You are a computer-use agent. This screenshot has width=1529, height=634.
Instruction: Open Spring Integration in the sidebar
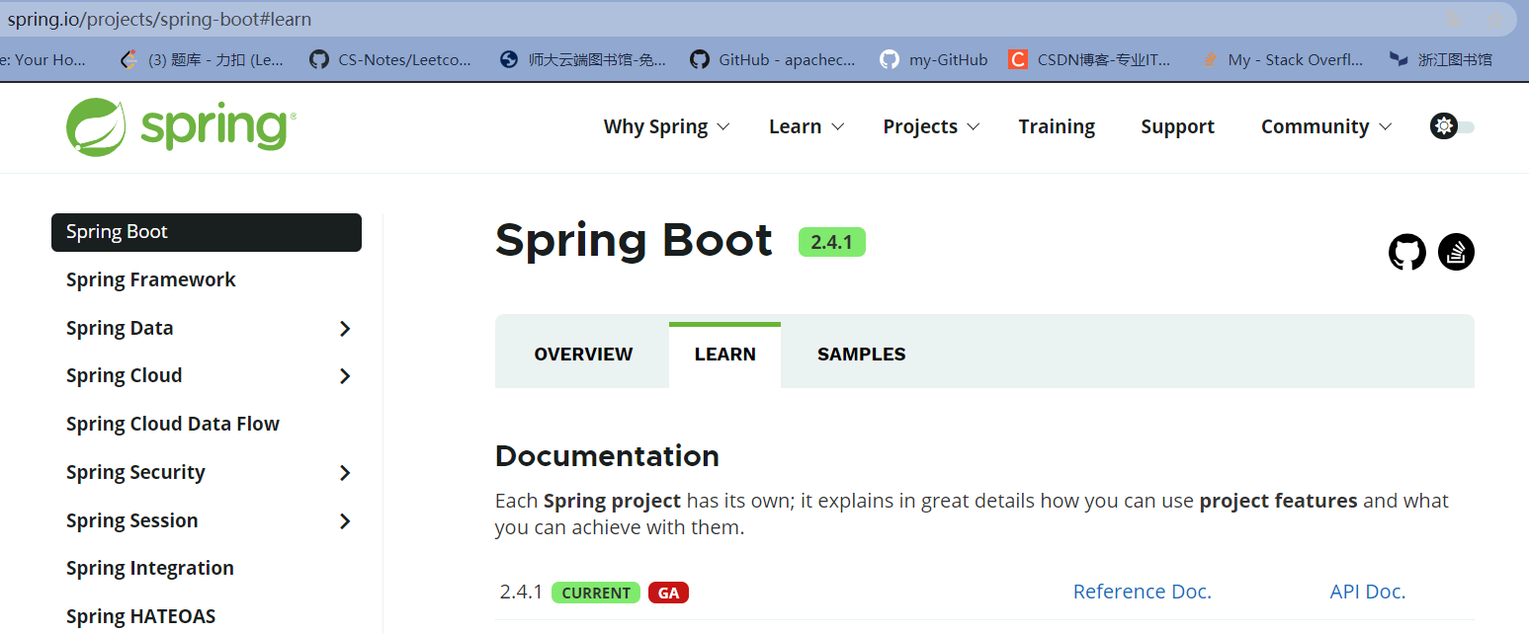149,568
